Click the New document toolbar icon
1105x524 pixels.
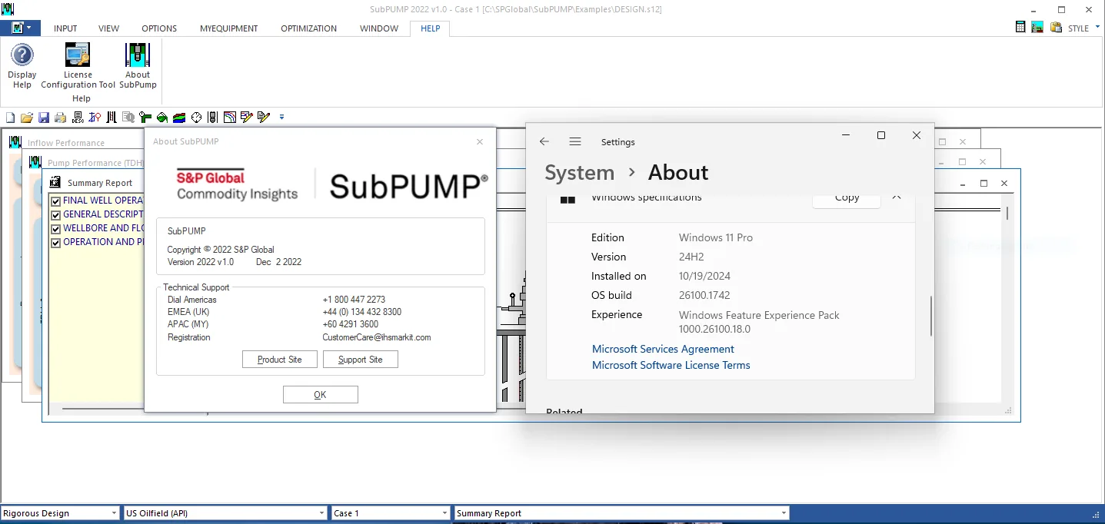coord(10,118)
